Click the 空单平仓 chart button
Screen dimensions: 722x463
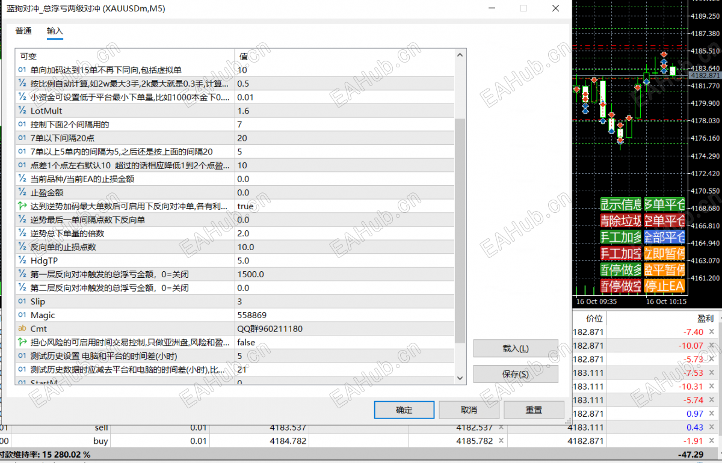[664, 220]
